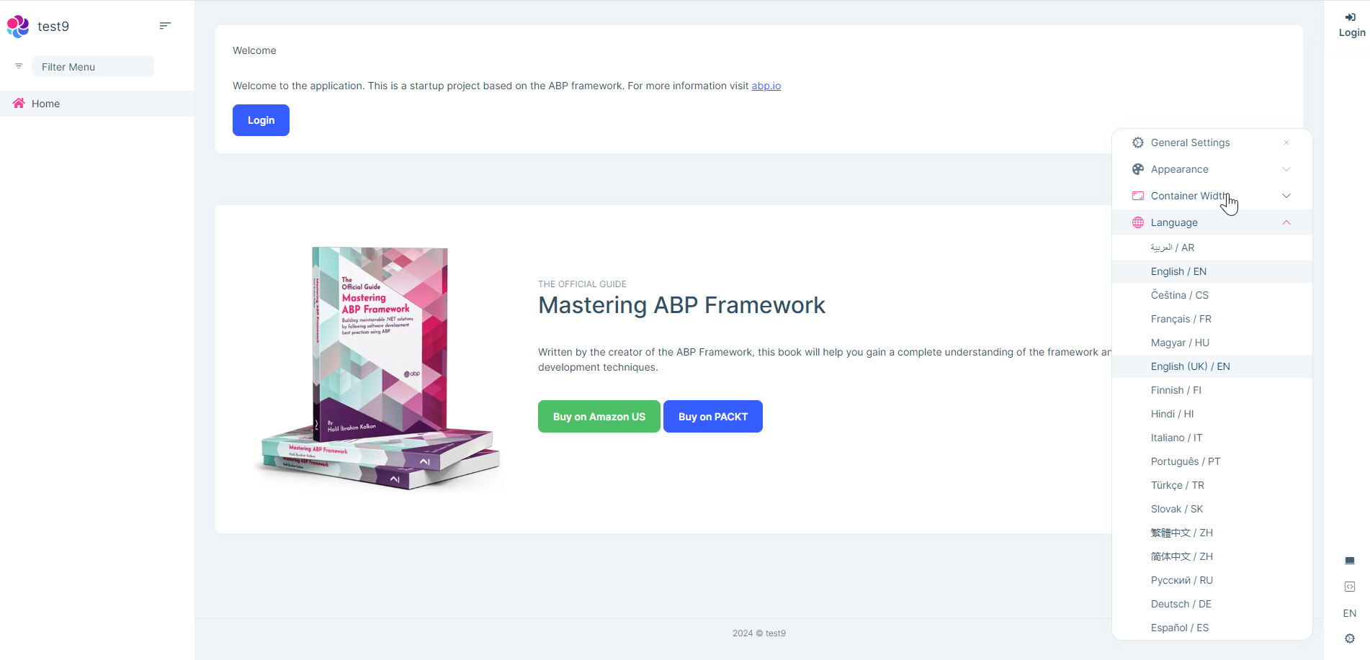Image resolution: width=1370 pixels, height=660 pixels.
Task: Click the login arrow icon at top right
Action: pos(1351,17)
